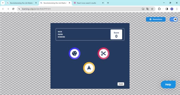Bookmark this page with the star icon
Image resolution: width=180 pixels, height=95 pixels.
(152, 9)
